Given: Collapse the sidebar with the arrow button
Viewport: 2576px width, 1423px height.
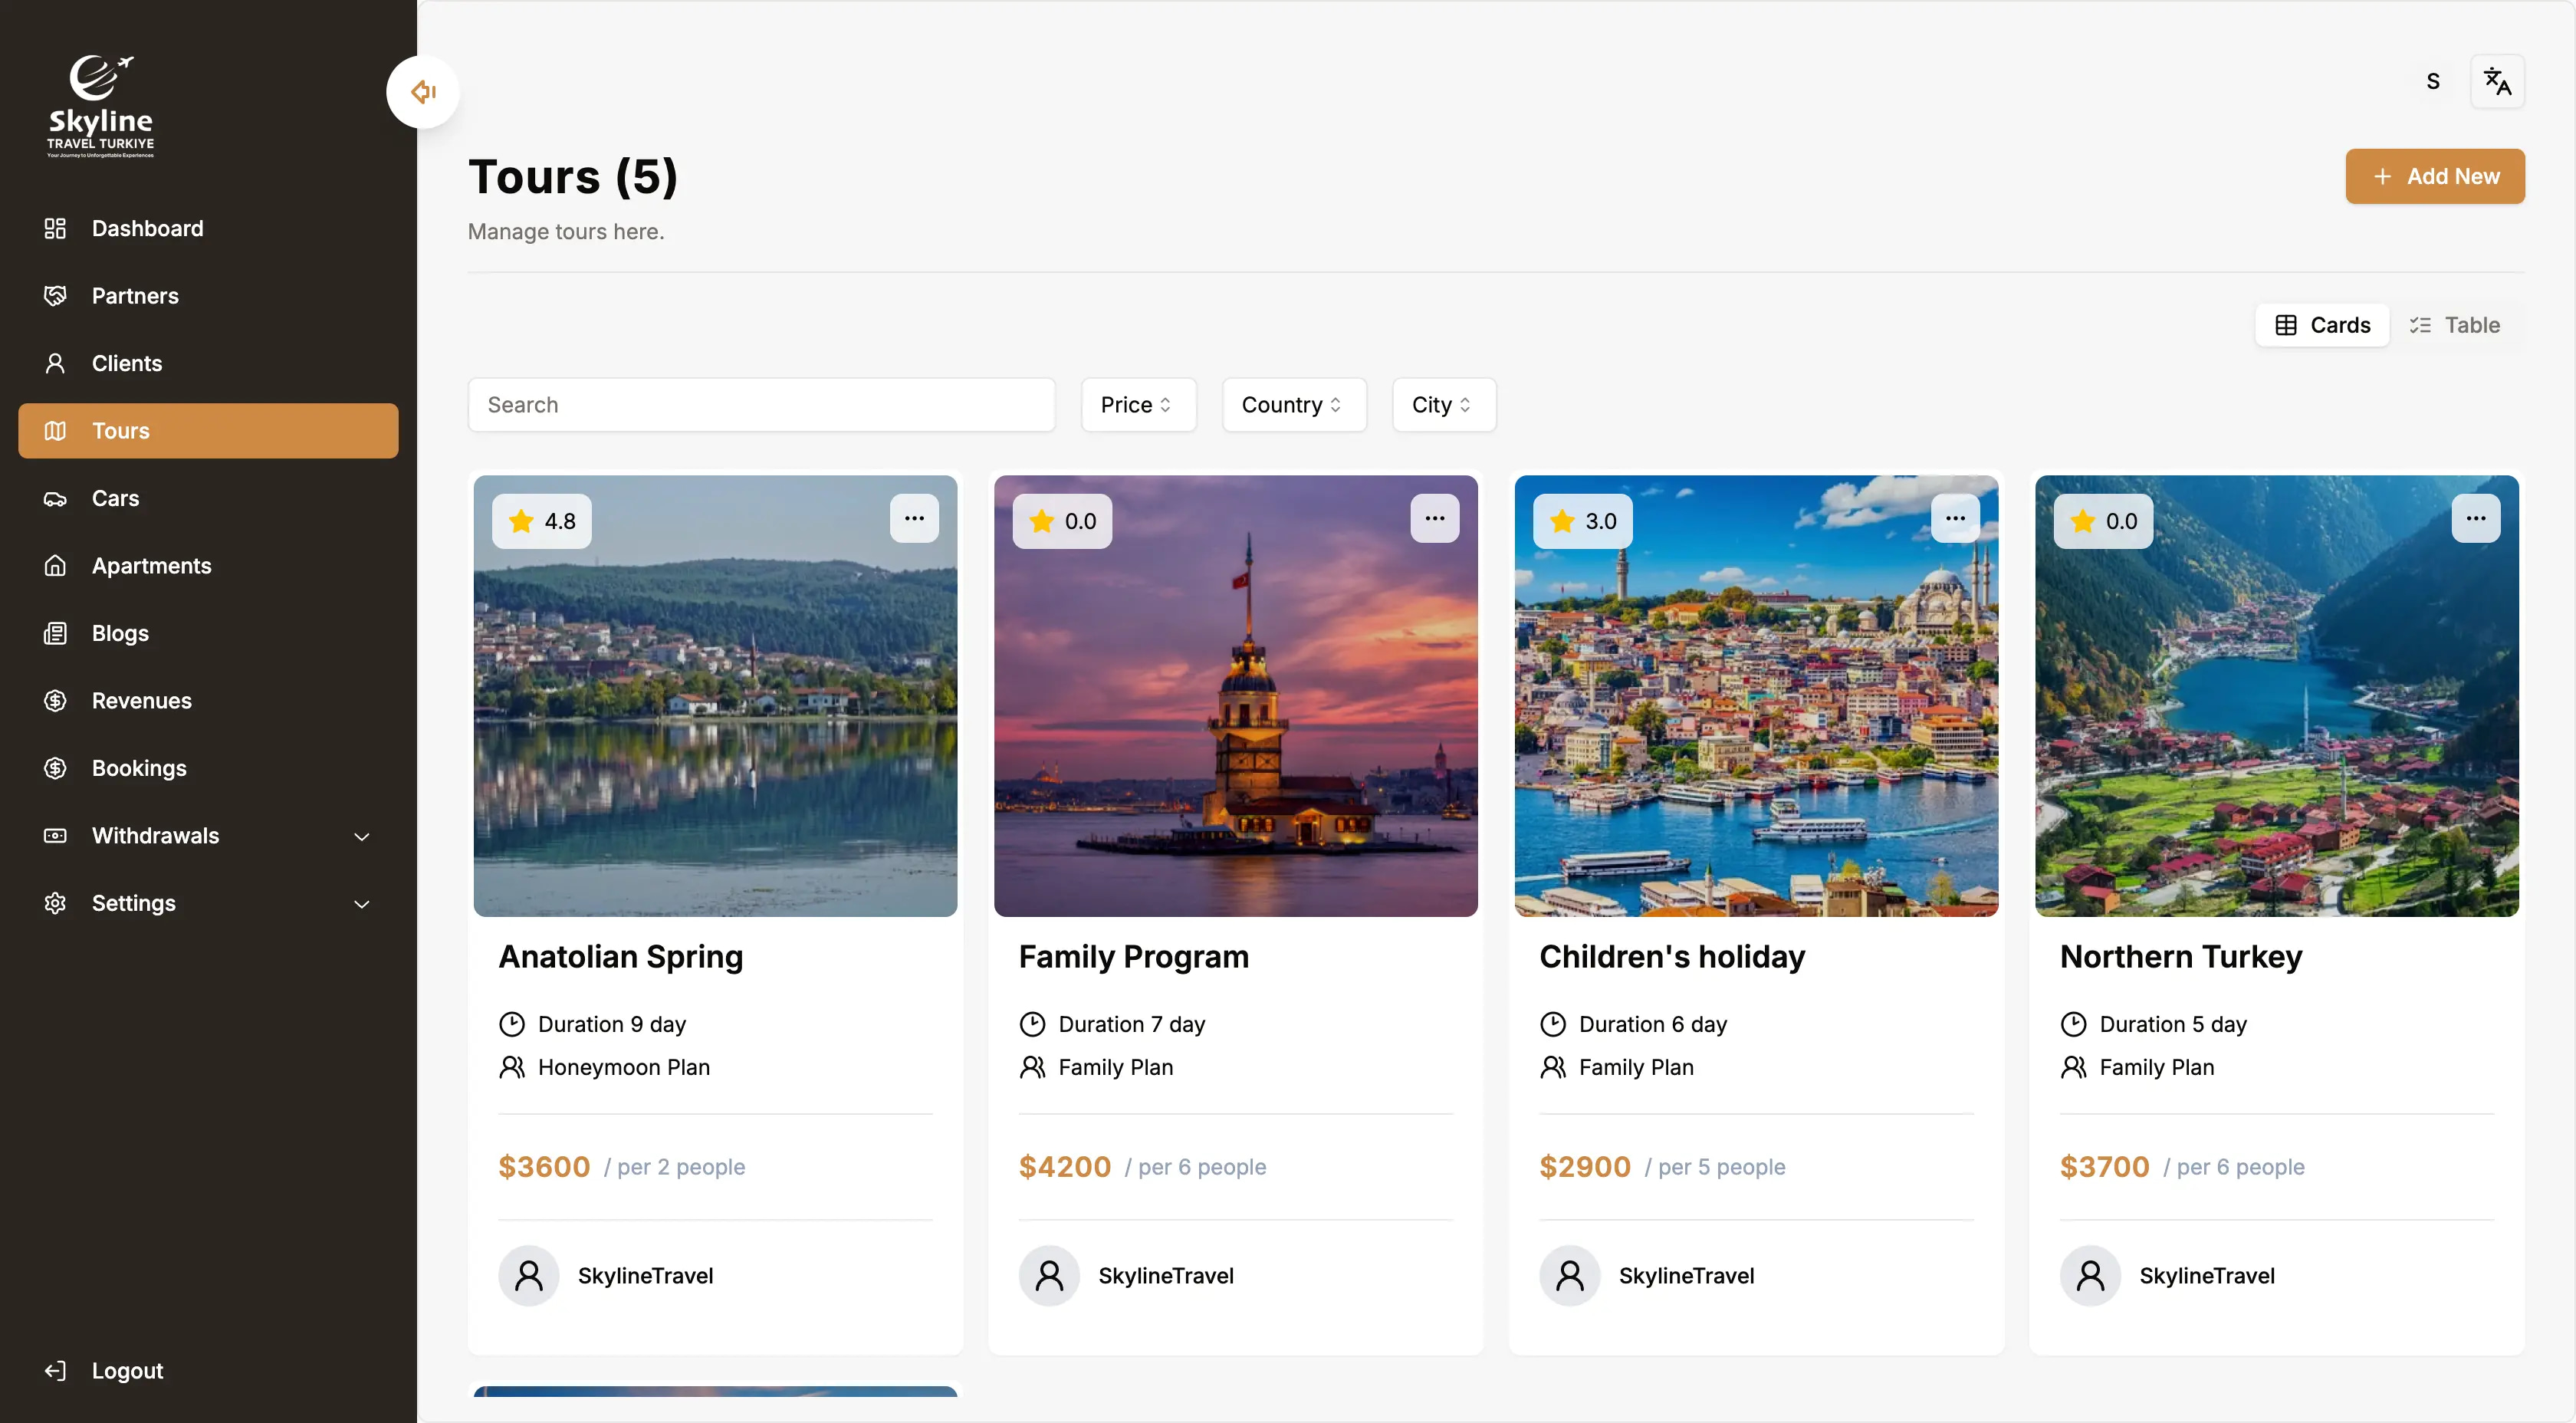Looking at the screenshot, I should click(x=423, y=92).
